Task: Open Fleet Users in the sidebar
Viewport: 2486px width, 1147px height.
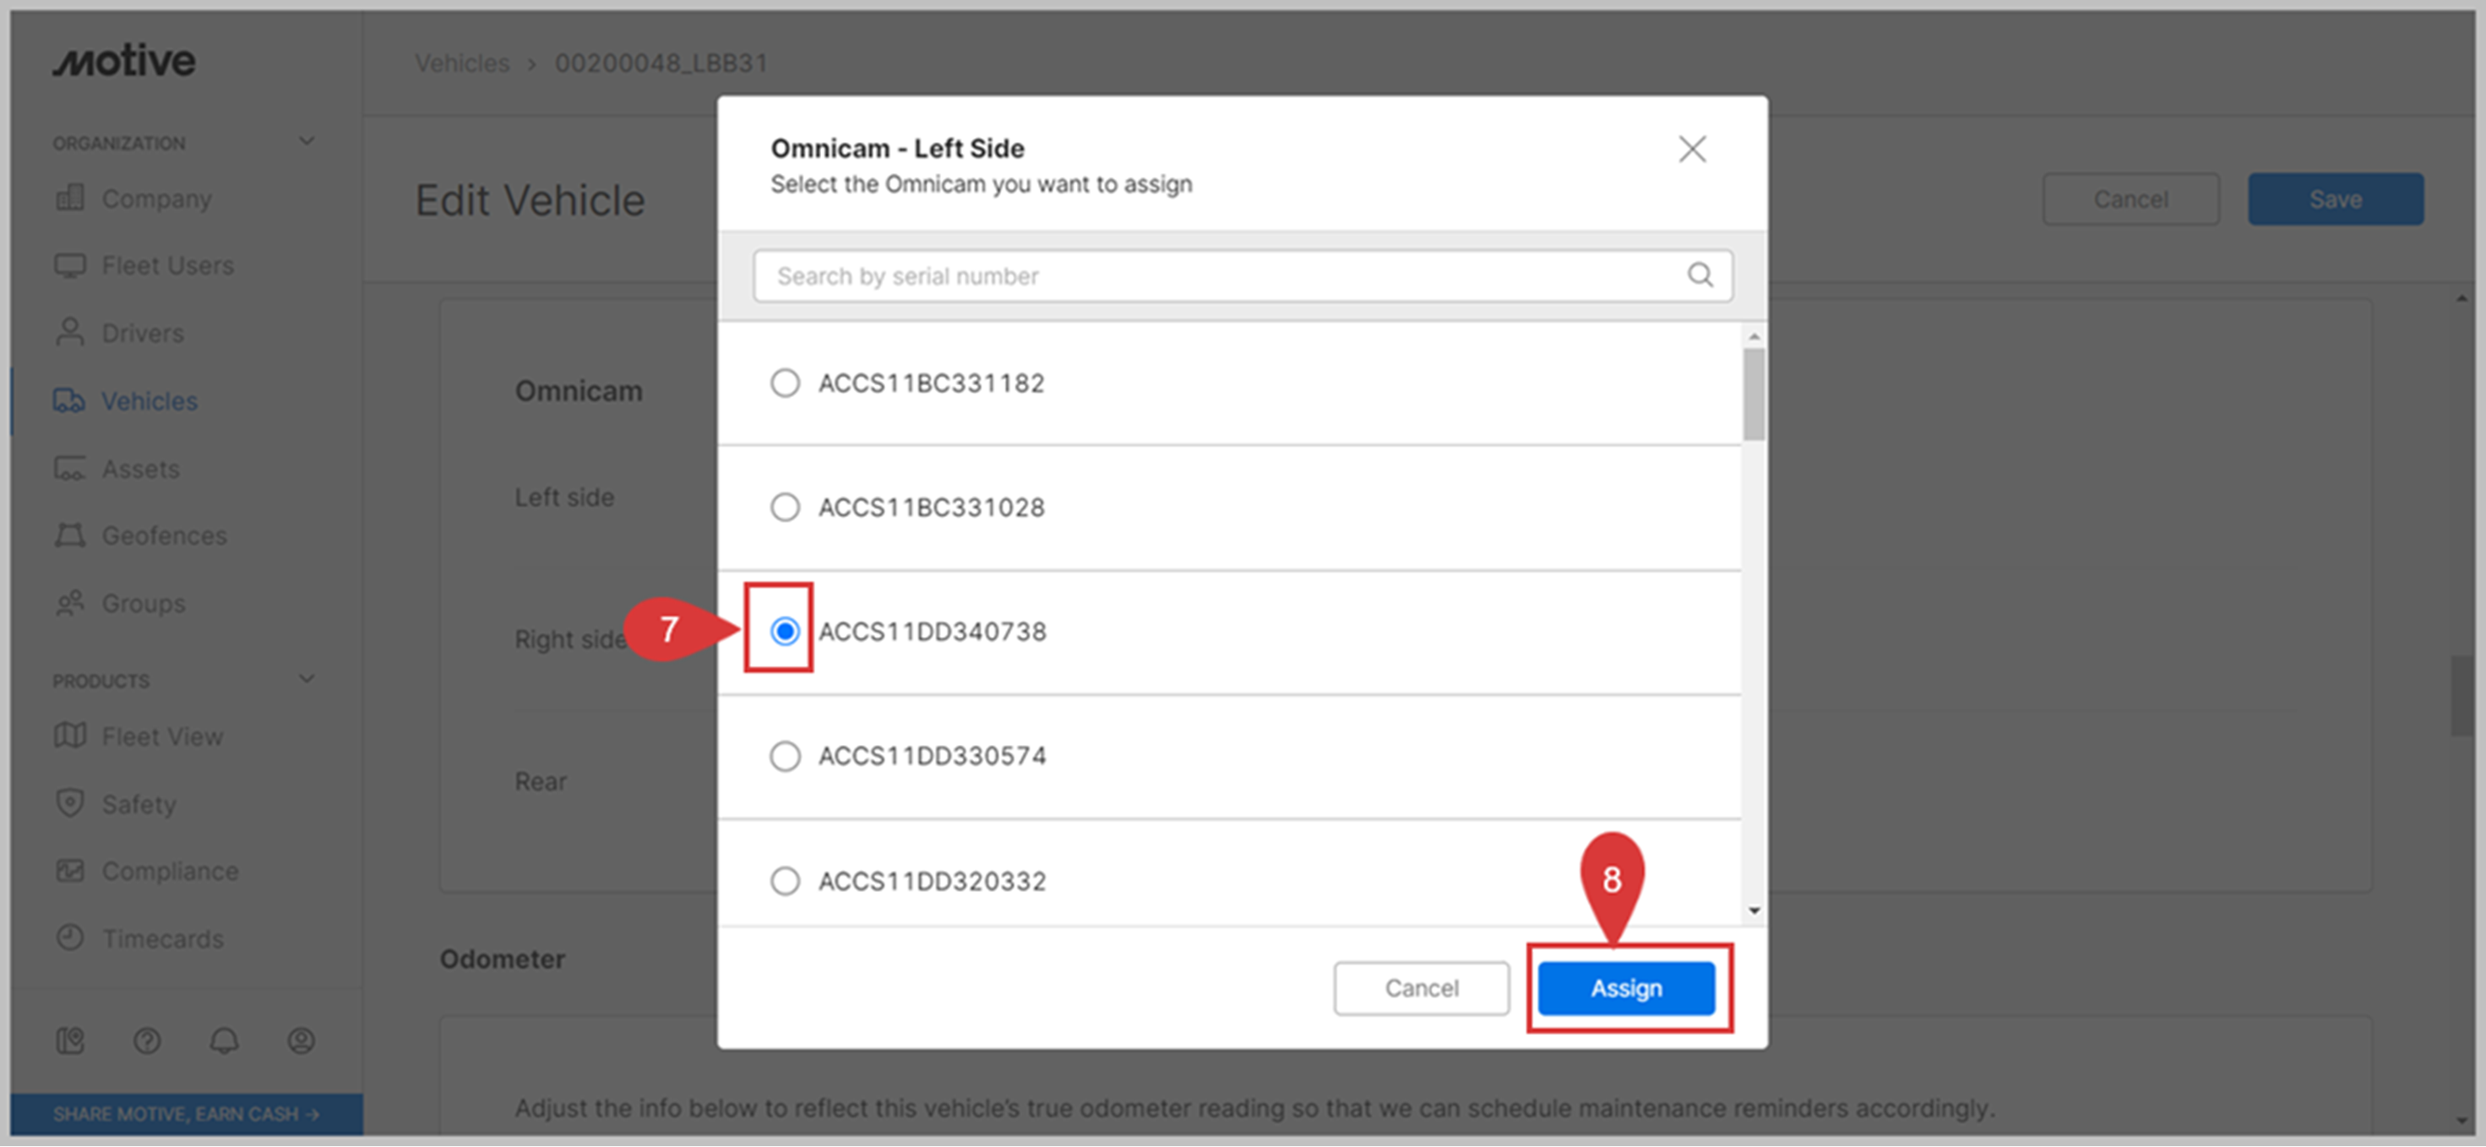Action: pyautogui.click(x=168, y=265)
